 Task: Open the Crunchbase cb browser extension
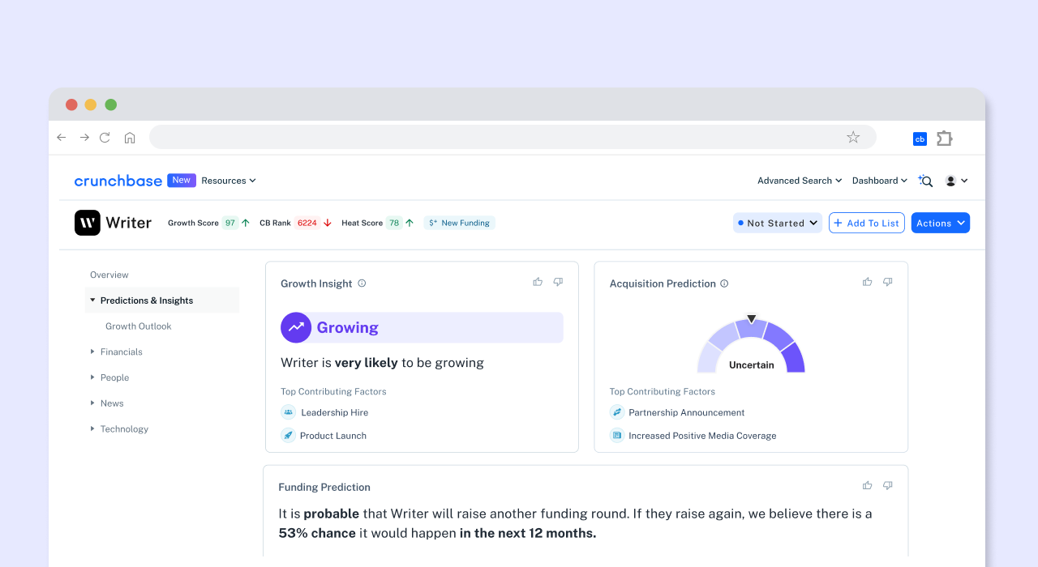click(920, 139)
